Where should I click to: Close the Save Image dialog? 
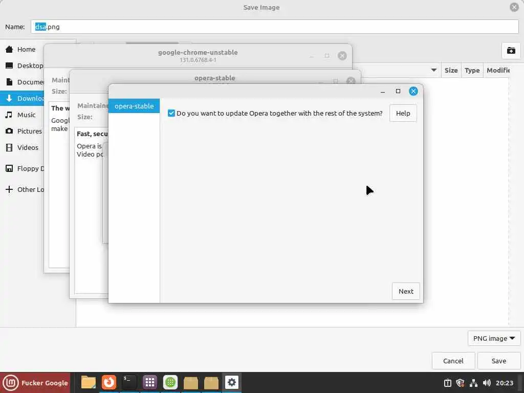coord(514,7)
